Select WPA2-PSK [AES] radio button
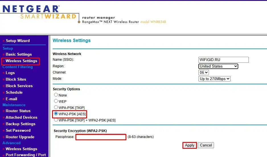 56,114
